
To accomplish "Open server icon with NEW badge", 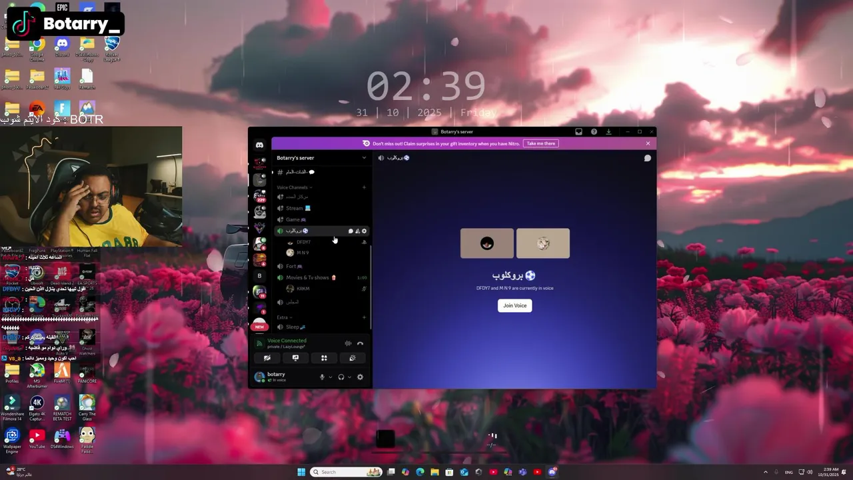I will pyautogui.click(x=259, y=324).
